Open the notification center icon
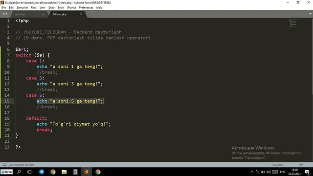This screenshot has height=176, width=313. point(308,172)
